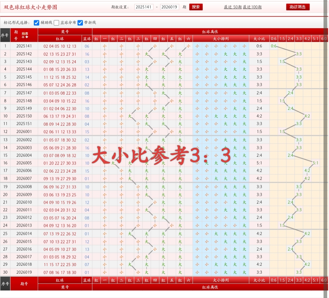Click red ball numbers 01 08 15 20 26 33

pyautogui.click(x=60, y=69)
